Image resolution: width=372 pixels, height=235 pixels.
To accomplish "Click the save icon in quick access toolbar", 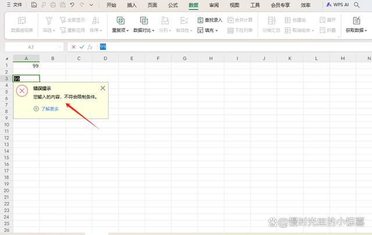I will [x=34, y=5].
